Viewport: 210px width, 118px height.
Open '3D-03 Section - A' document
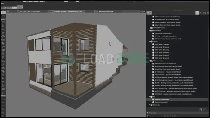pyautogui.click(x=168, y=72)
